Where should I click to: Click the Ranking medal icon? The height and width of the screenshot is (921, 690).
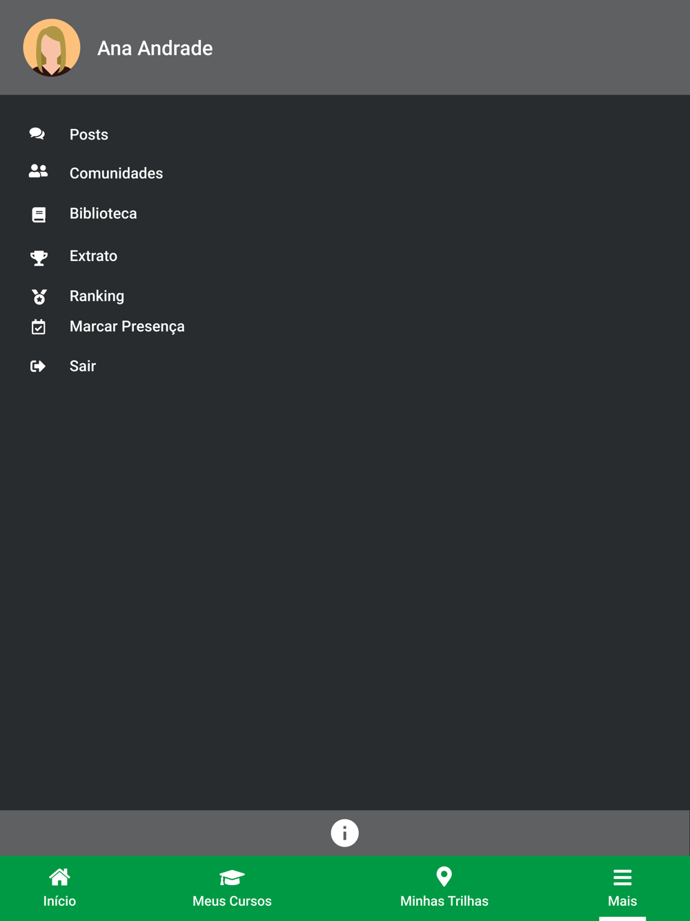[x=39, y=297]
